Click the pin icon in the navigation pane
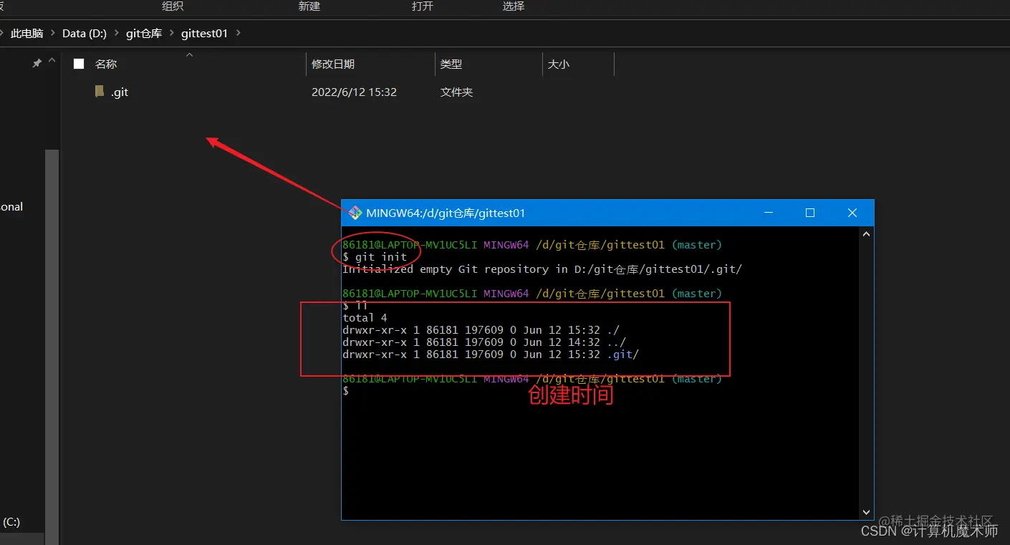Screen dimensions: 1010x545 pyautogui.click(x=37, y=64)
